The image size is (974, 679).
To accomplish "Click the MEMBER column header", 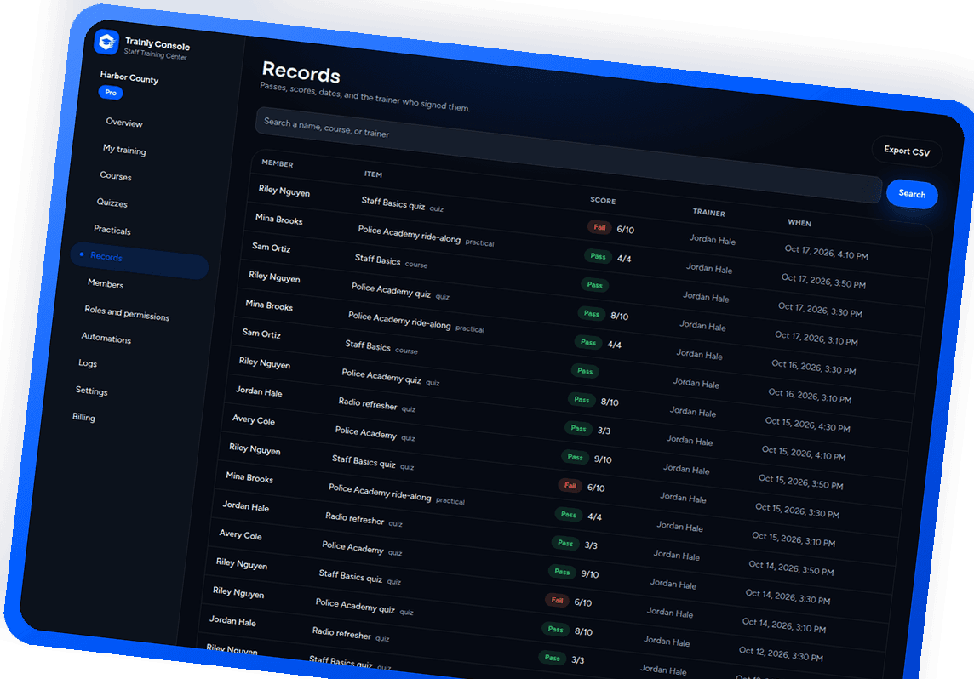I will 277,163.
